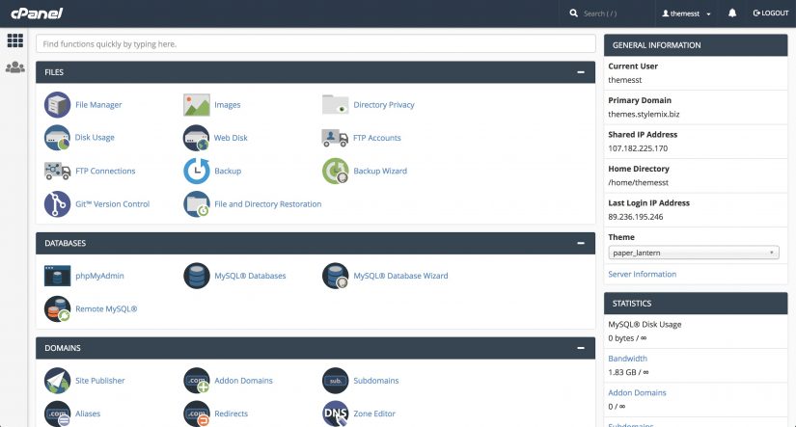Viewport: 796px width, 427px height.
Task: Click the Backup Wizard text link
Action: click(380, 171)
